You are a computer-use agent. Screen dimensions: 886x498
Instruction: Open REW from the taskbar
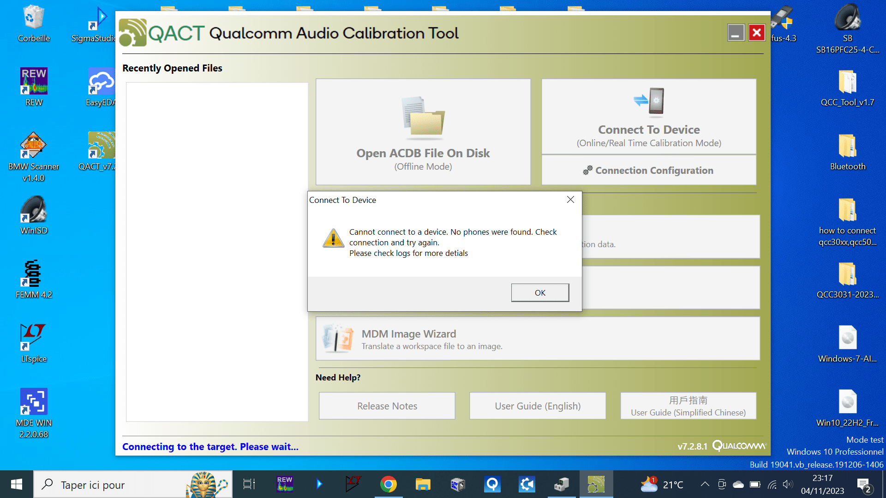click(285, 484)
